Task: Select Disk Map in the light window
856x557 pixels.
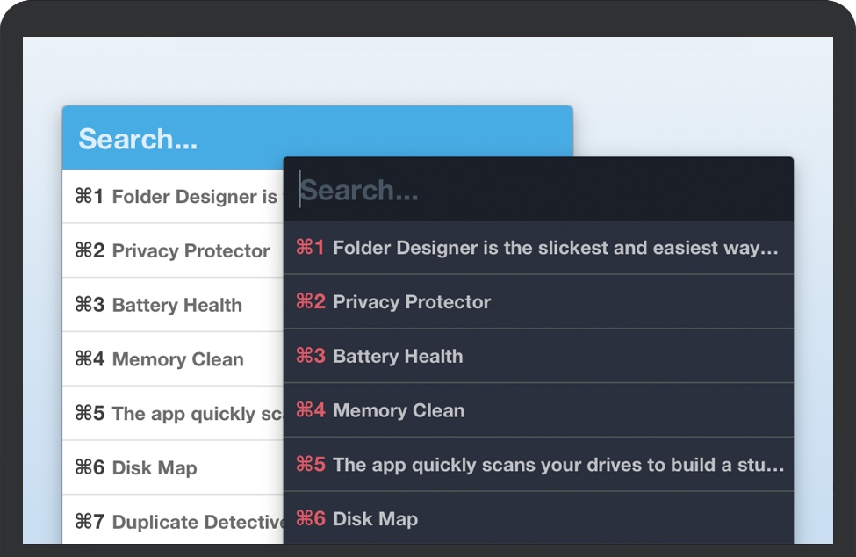Action: point(173,467)
